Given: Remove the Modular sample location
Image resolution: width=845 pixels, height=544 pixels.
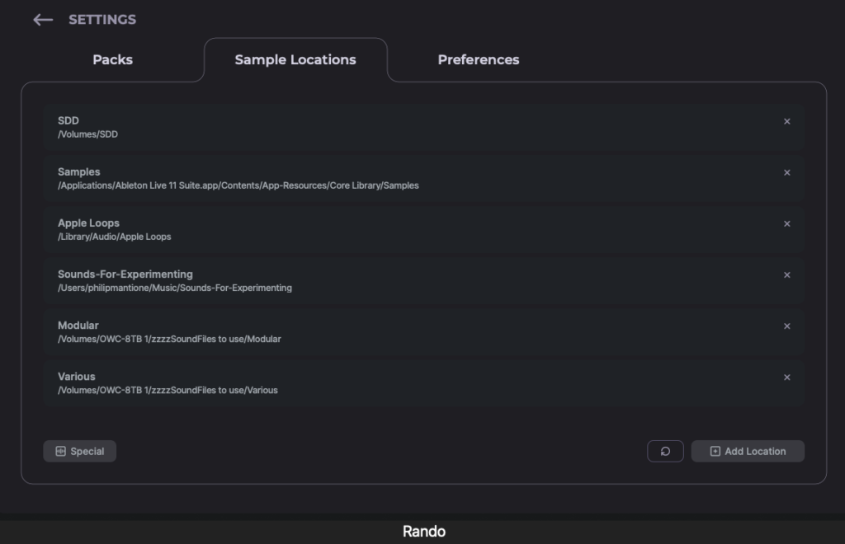Looking at the screenshot, I should [x=786, y=326].
